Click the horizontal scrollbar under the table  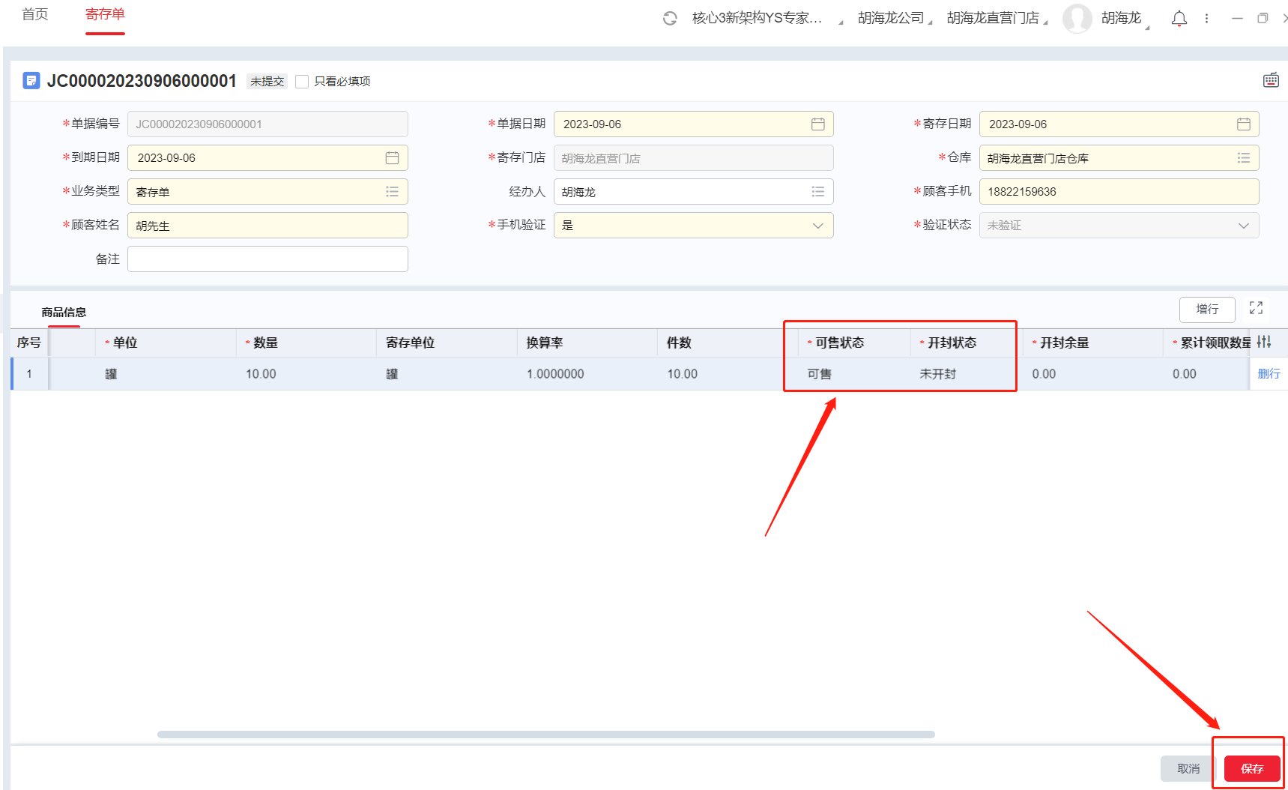[x=545, y=735]
